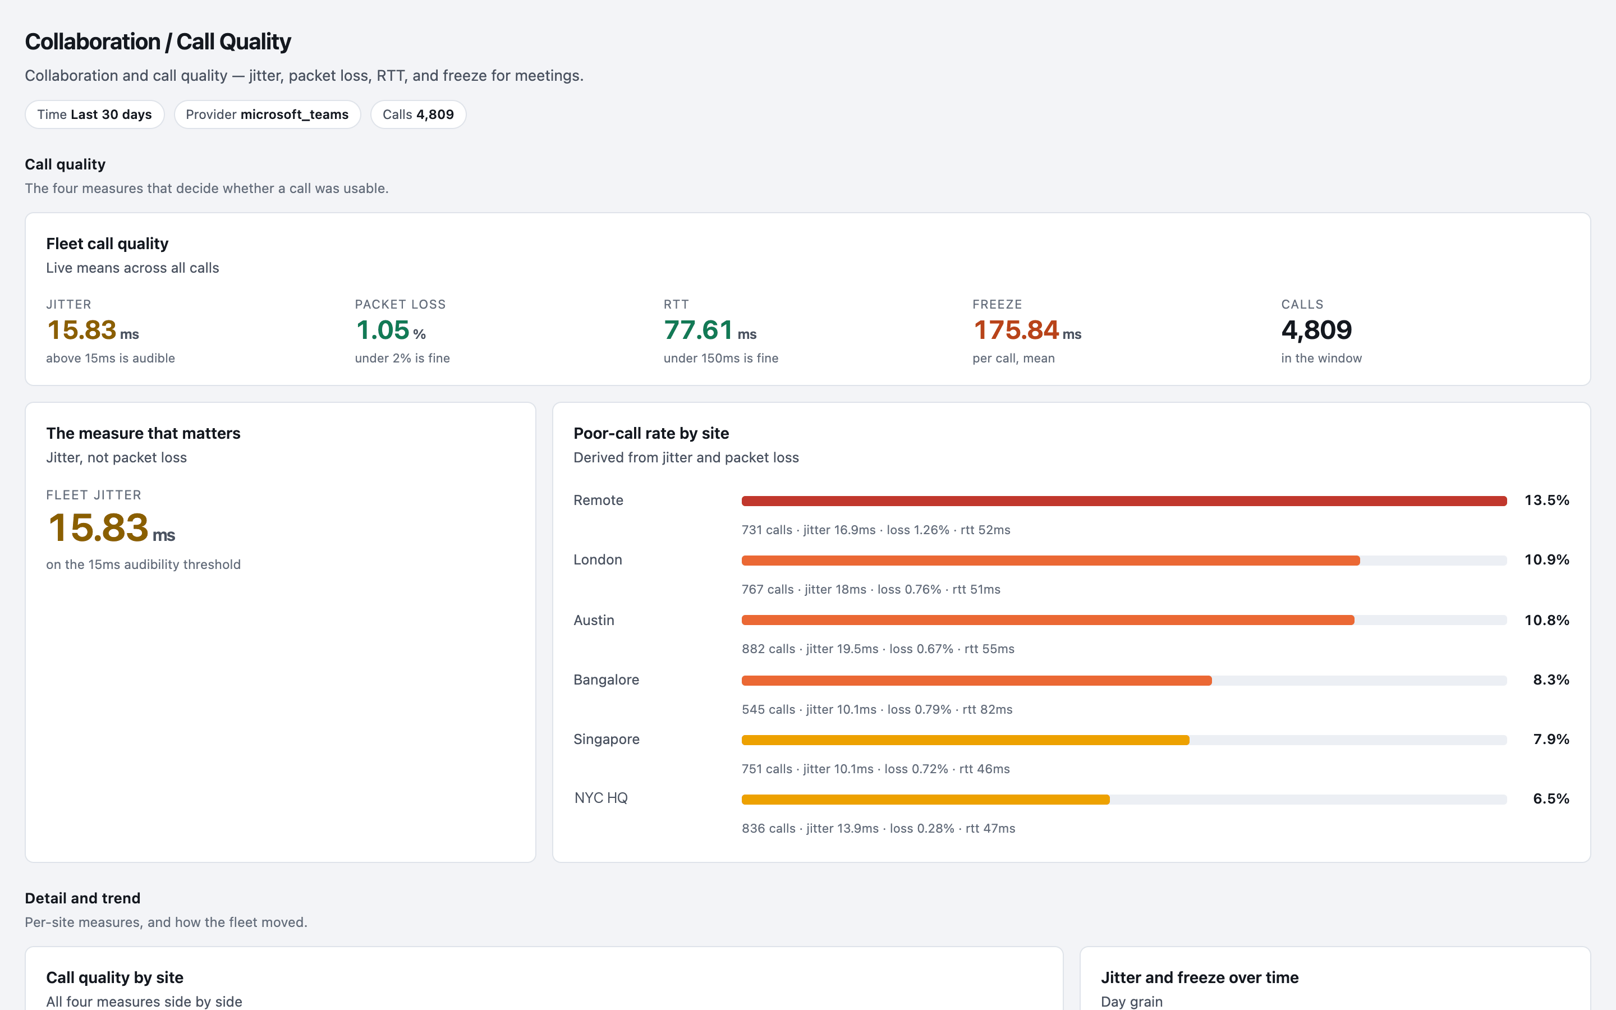Select the Packet Loss value 1.05 %
This screenshot has width=1616, height=1010.
click(x=391, y=330)
